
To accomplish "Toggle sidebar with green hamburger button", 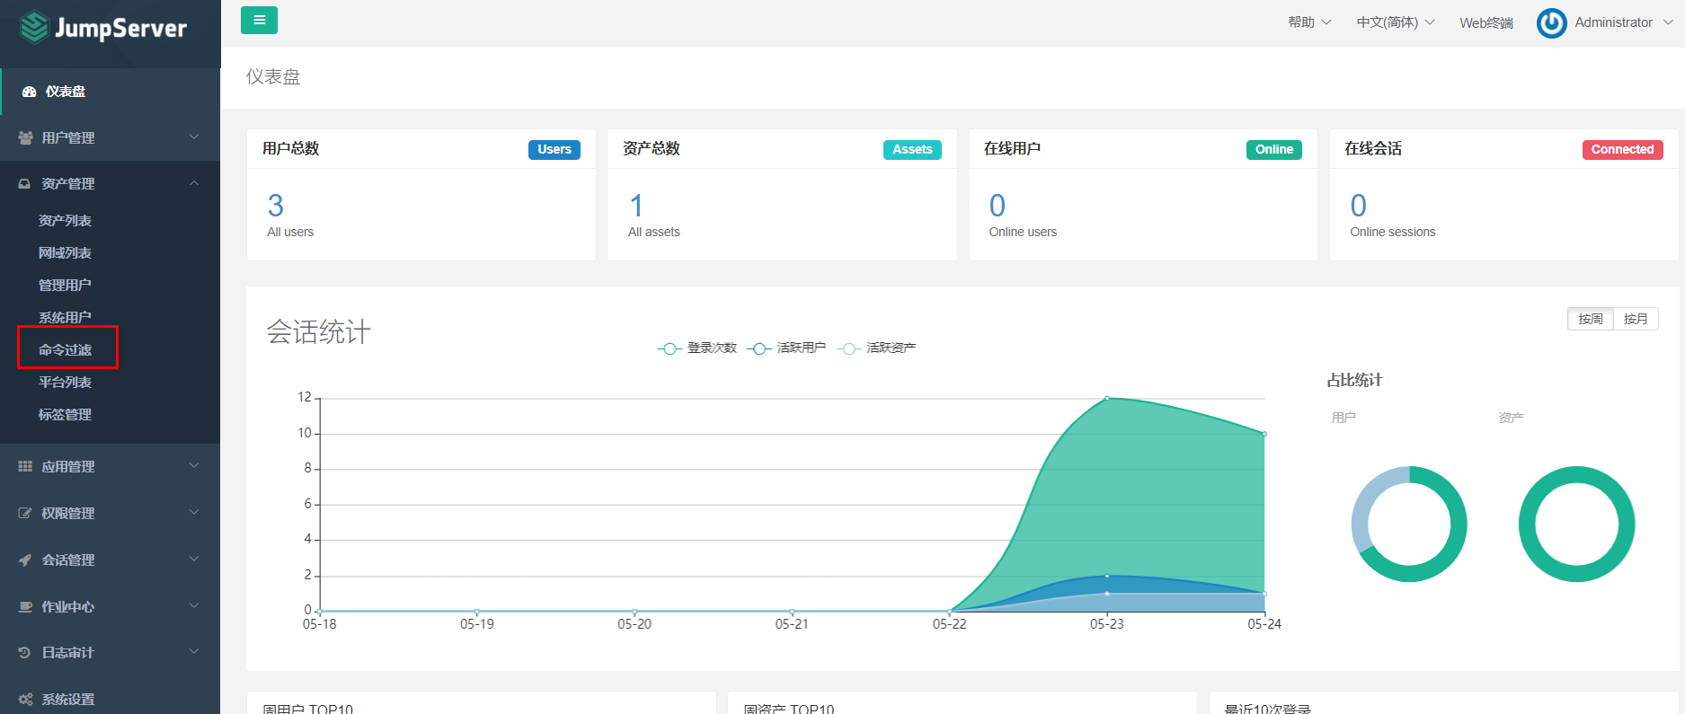I will pyautogui.click(x=259, y=20).
